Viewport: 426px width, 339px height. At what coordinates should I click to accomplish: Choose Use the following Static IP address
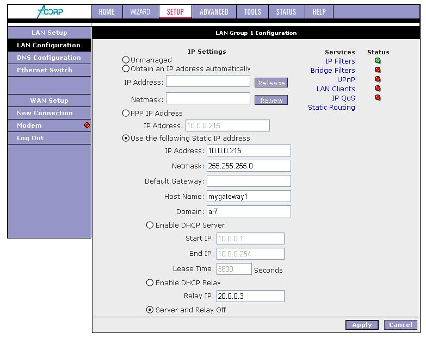point(126,138)
